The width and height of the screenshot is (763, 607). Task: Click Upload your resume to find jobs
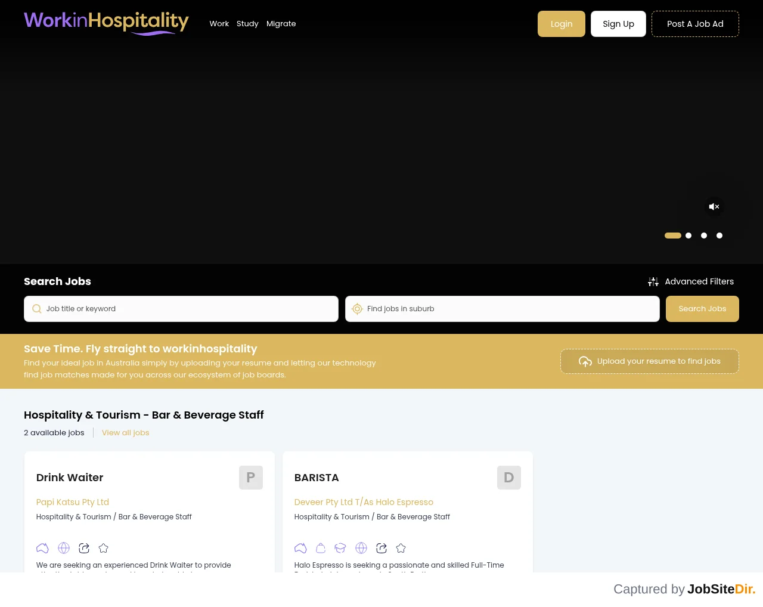(x=650, y=361)
